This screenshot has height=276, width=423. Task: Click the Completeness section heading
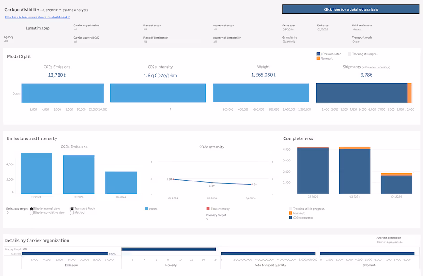pyautogui.click(x=298, y=138)
